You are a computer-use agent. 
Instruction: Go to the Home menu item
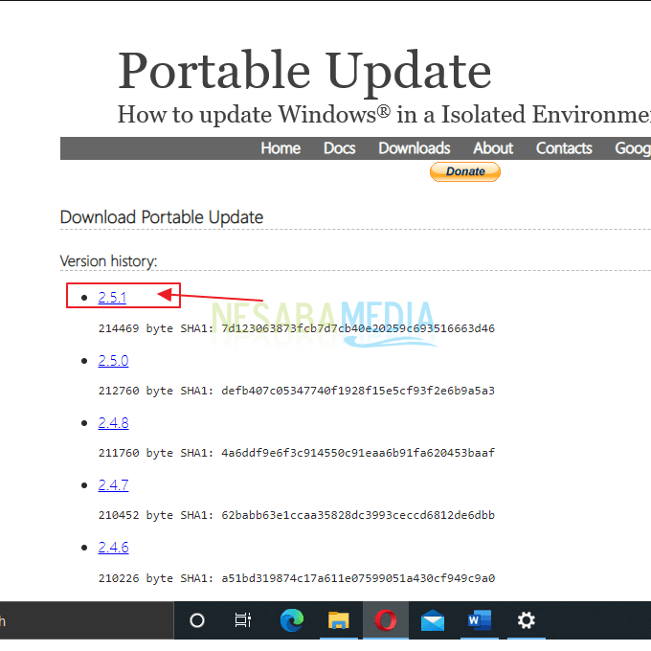[x=281, y=148]
